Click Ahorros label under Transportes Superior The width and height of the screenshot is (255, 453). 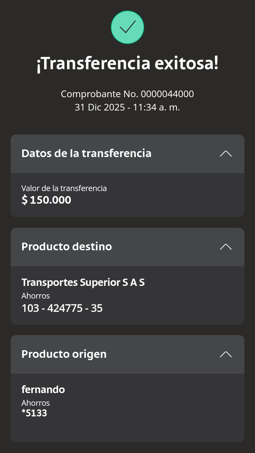coord(36,296)
